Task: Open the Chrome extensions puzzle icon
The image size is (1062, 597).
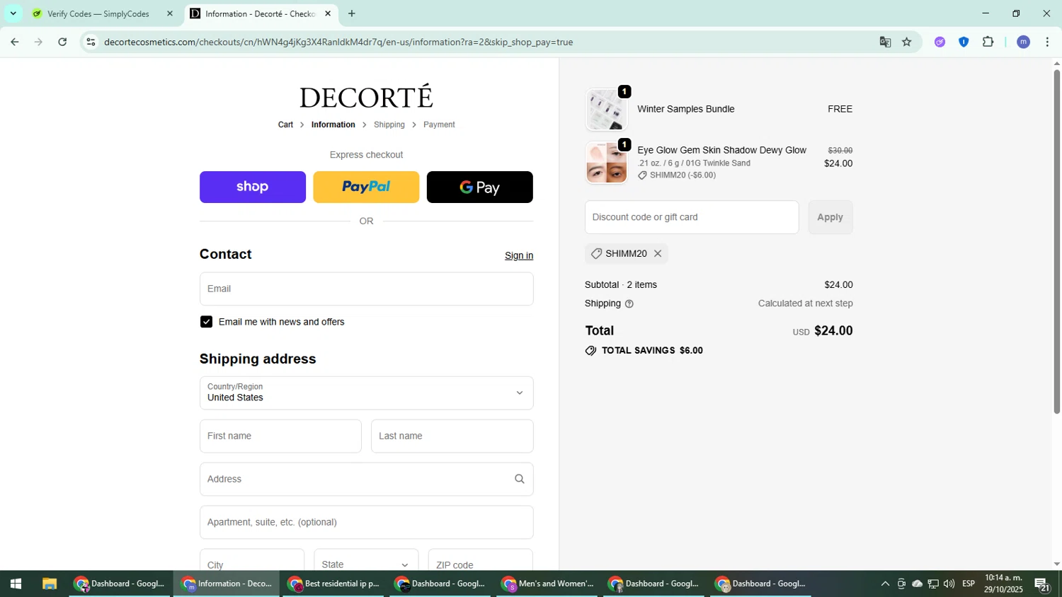Action: point(988,42)
